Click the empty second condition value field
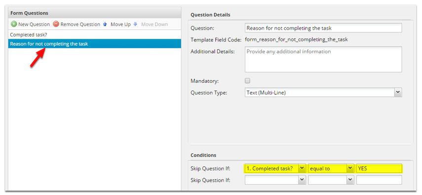Screen dimensions: 422x195 (379, 180)
